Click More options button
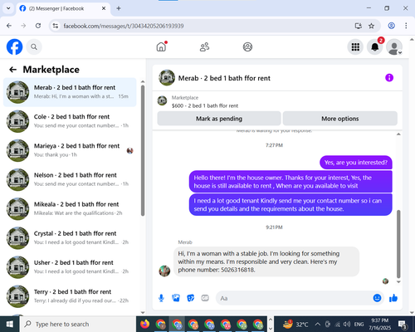Screen dimensions: 415x332 [340, 119]
